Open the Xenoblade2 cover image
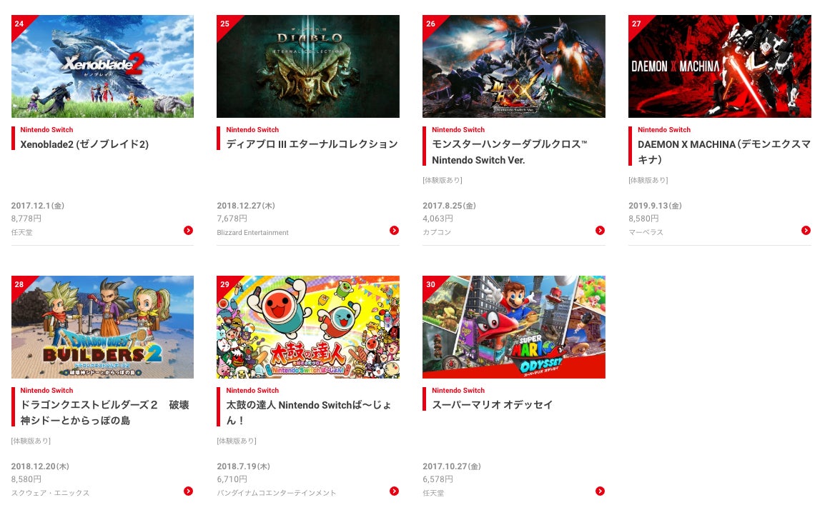The width and height of the screenshot is (825, 505). (103, 66)
